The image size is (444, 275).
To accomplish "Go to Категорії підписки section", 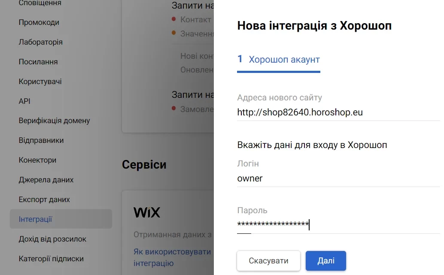I will (x=51, y=259).
